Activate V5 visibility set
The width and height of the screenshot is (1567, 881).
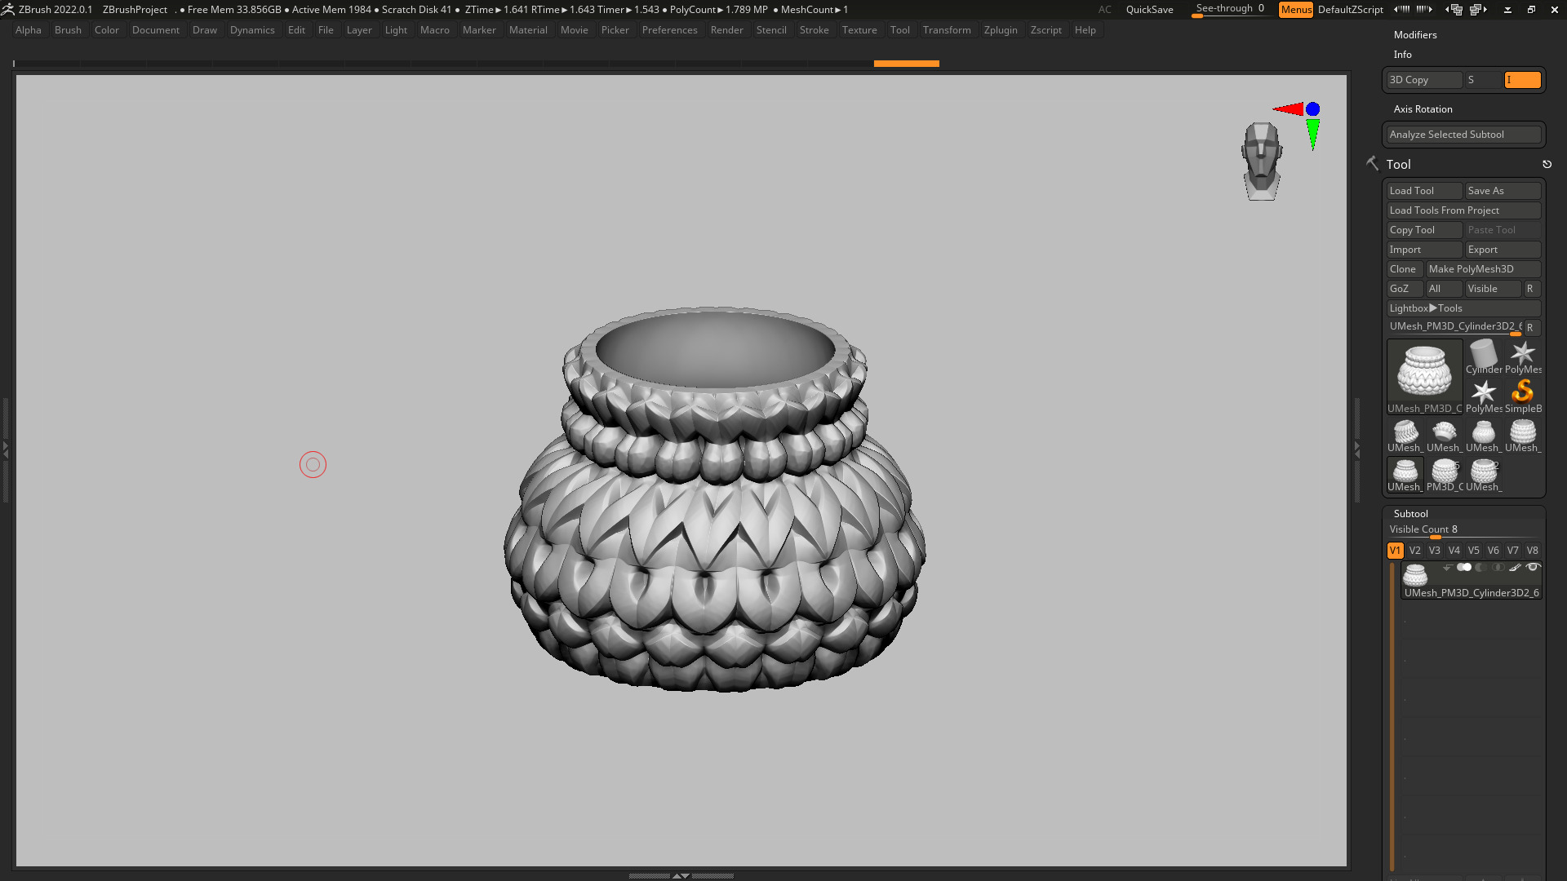tap(1473, 551)
